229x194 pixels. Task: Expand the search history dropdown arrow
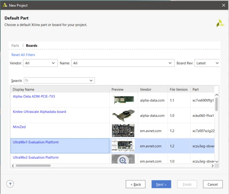point(91,80)
